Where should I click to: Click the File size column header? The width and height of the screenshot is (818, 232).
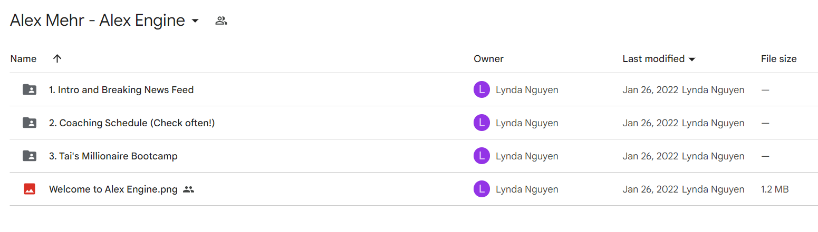point(778,59)
